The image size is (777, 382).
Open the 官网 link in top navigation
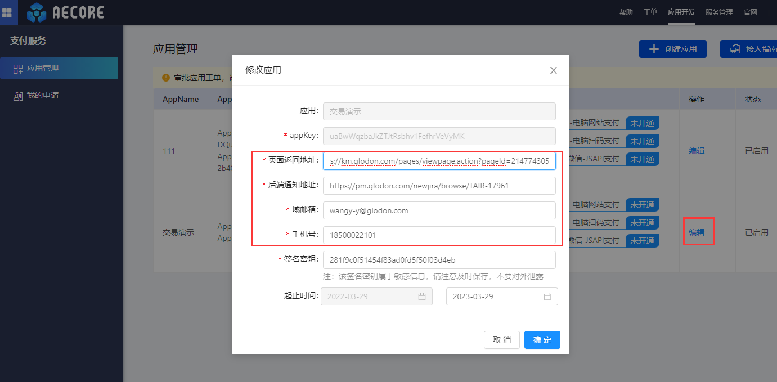tap(750, 12)
